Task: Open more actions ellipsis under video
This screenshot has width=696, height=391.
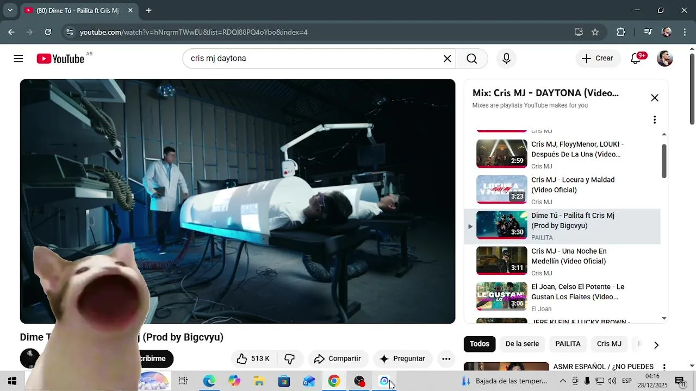Action: [446, 358]
